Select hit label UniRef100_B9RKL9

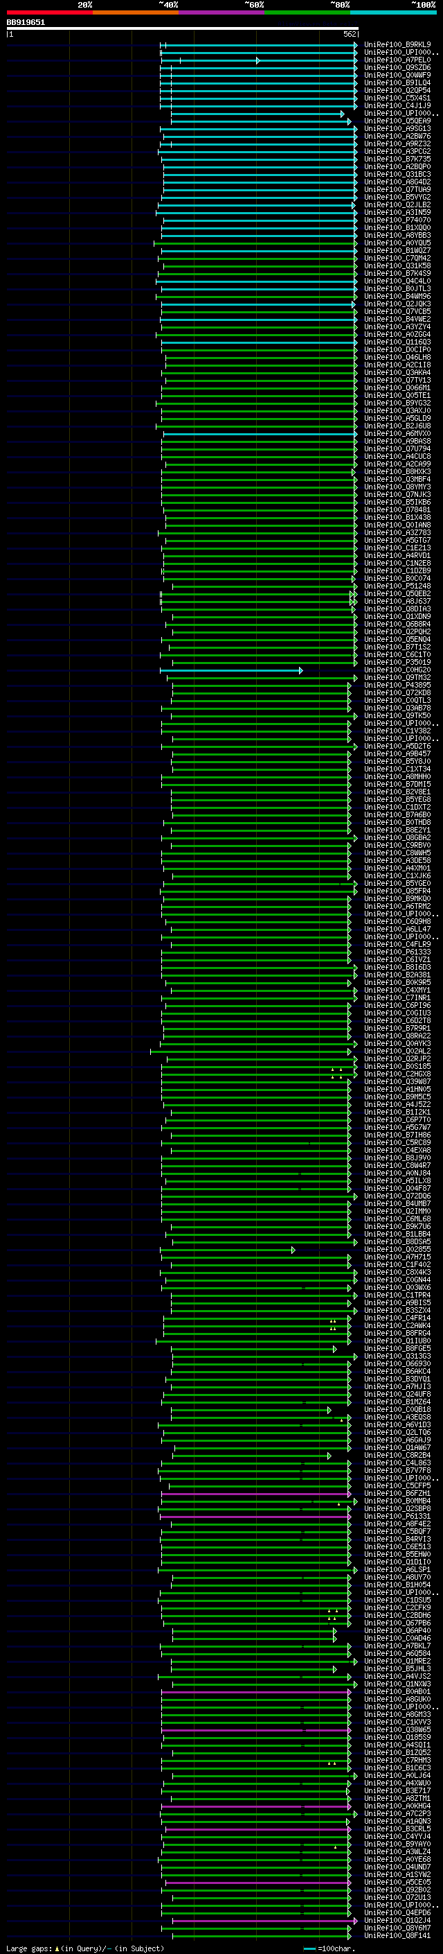397,45
